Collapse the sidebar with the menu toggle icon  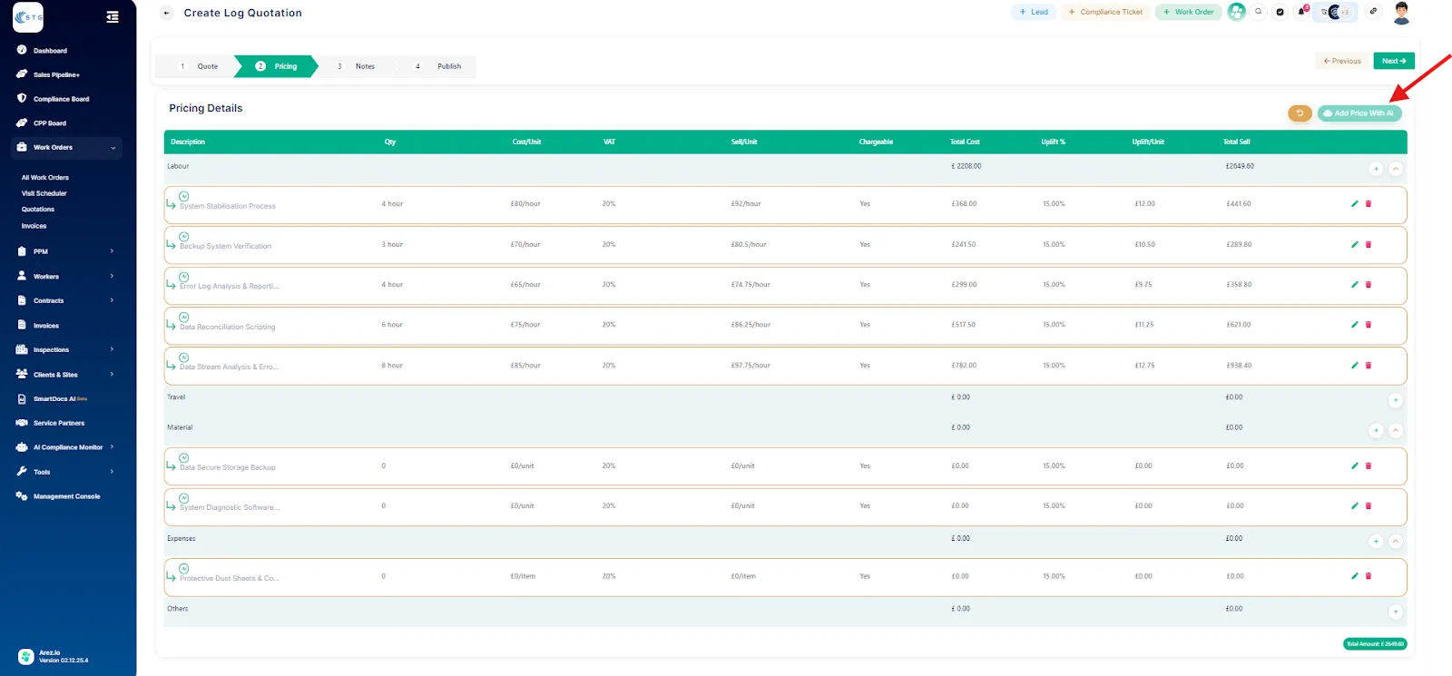coord(113,16)
